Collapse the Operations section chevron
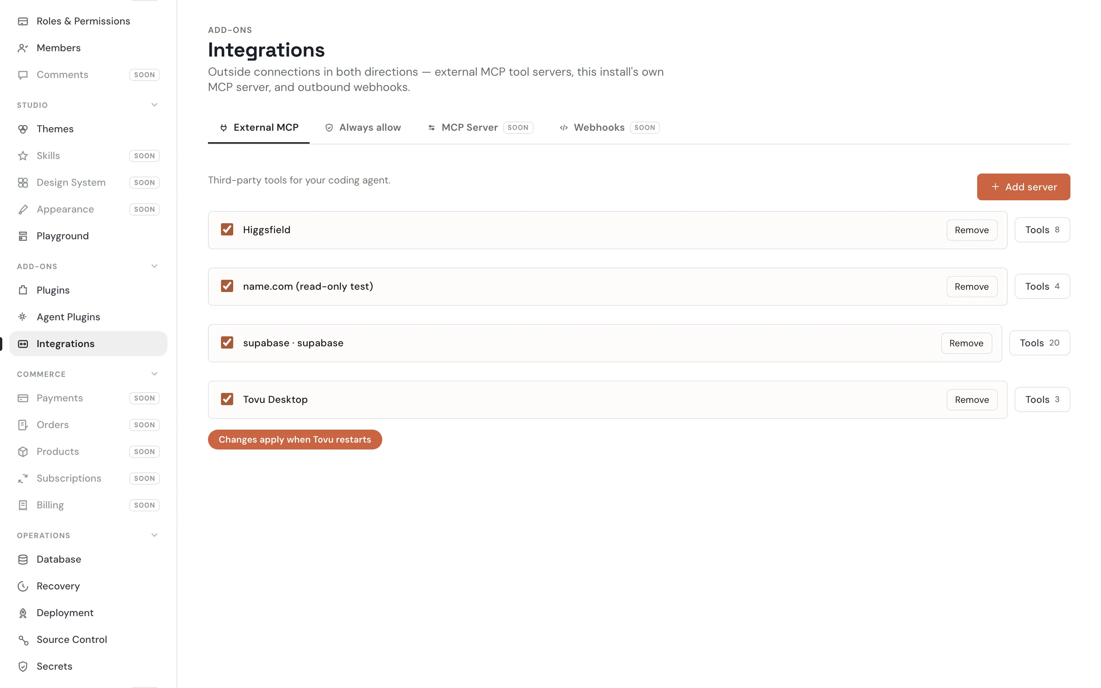This screenshot has width=1101, height=688. [x=154, y=535]
